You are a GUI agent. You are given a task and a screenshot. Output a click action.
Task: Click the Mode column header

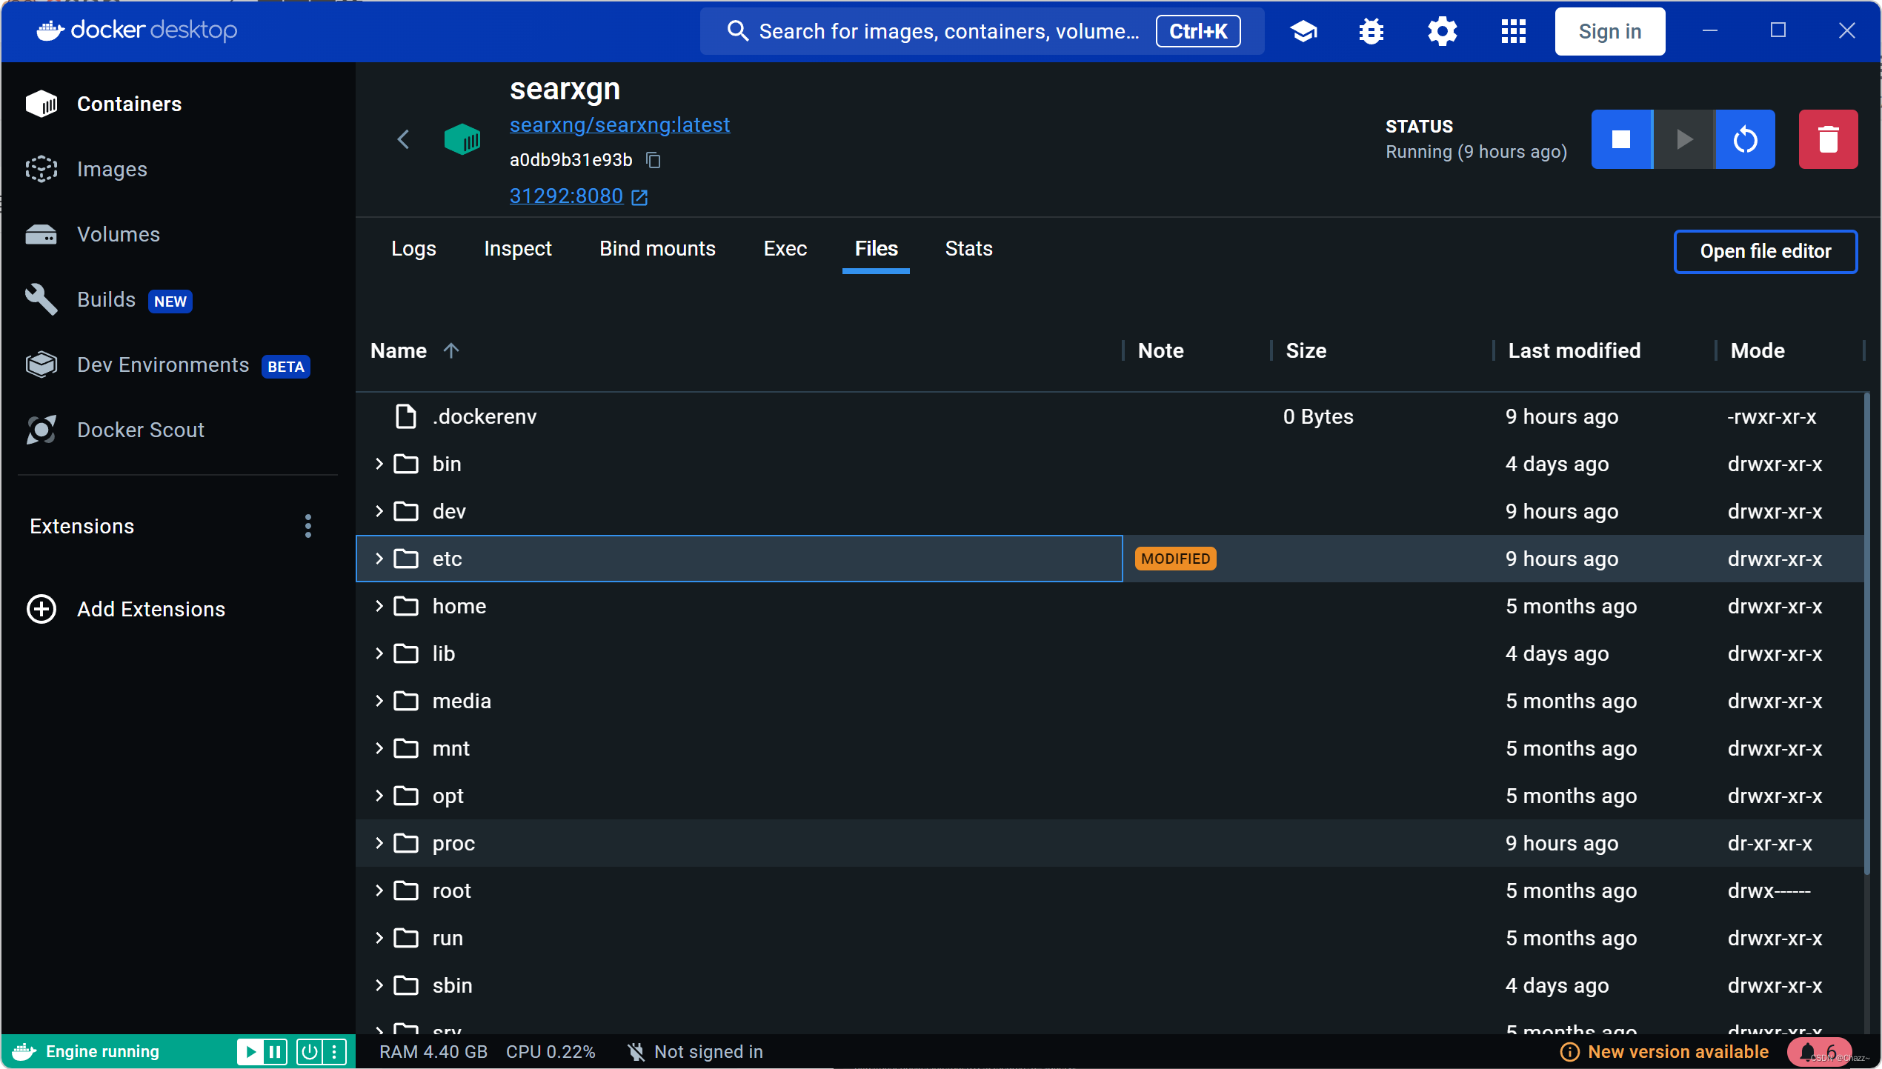click(1757, 350)
